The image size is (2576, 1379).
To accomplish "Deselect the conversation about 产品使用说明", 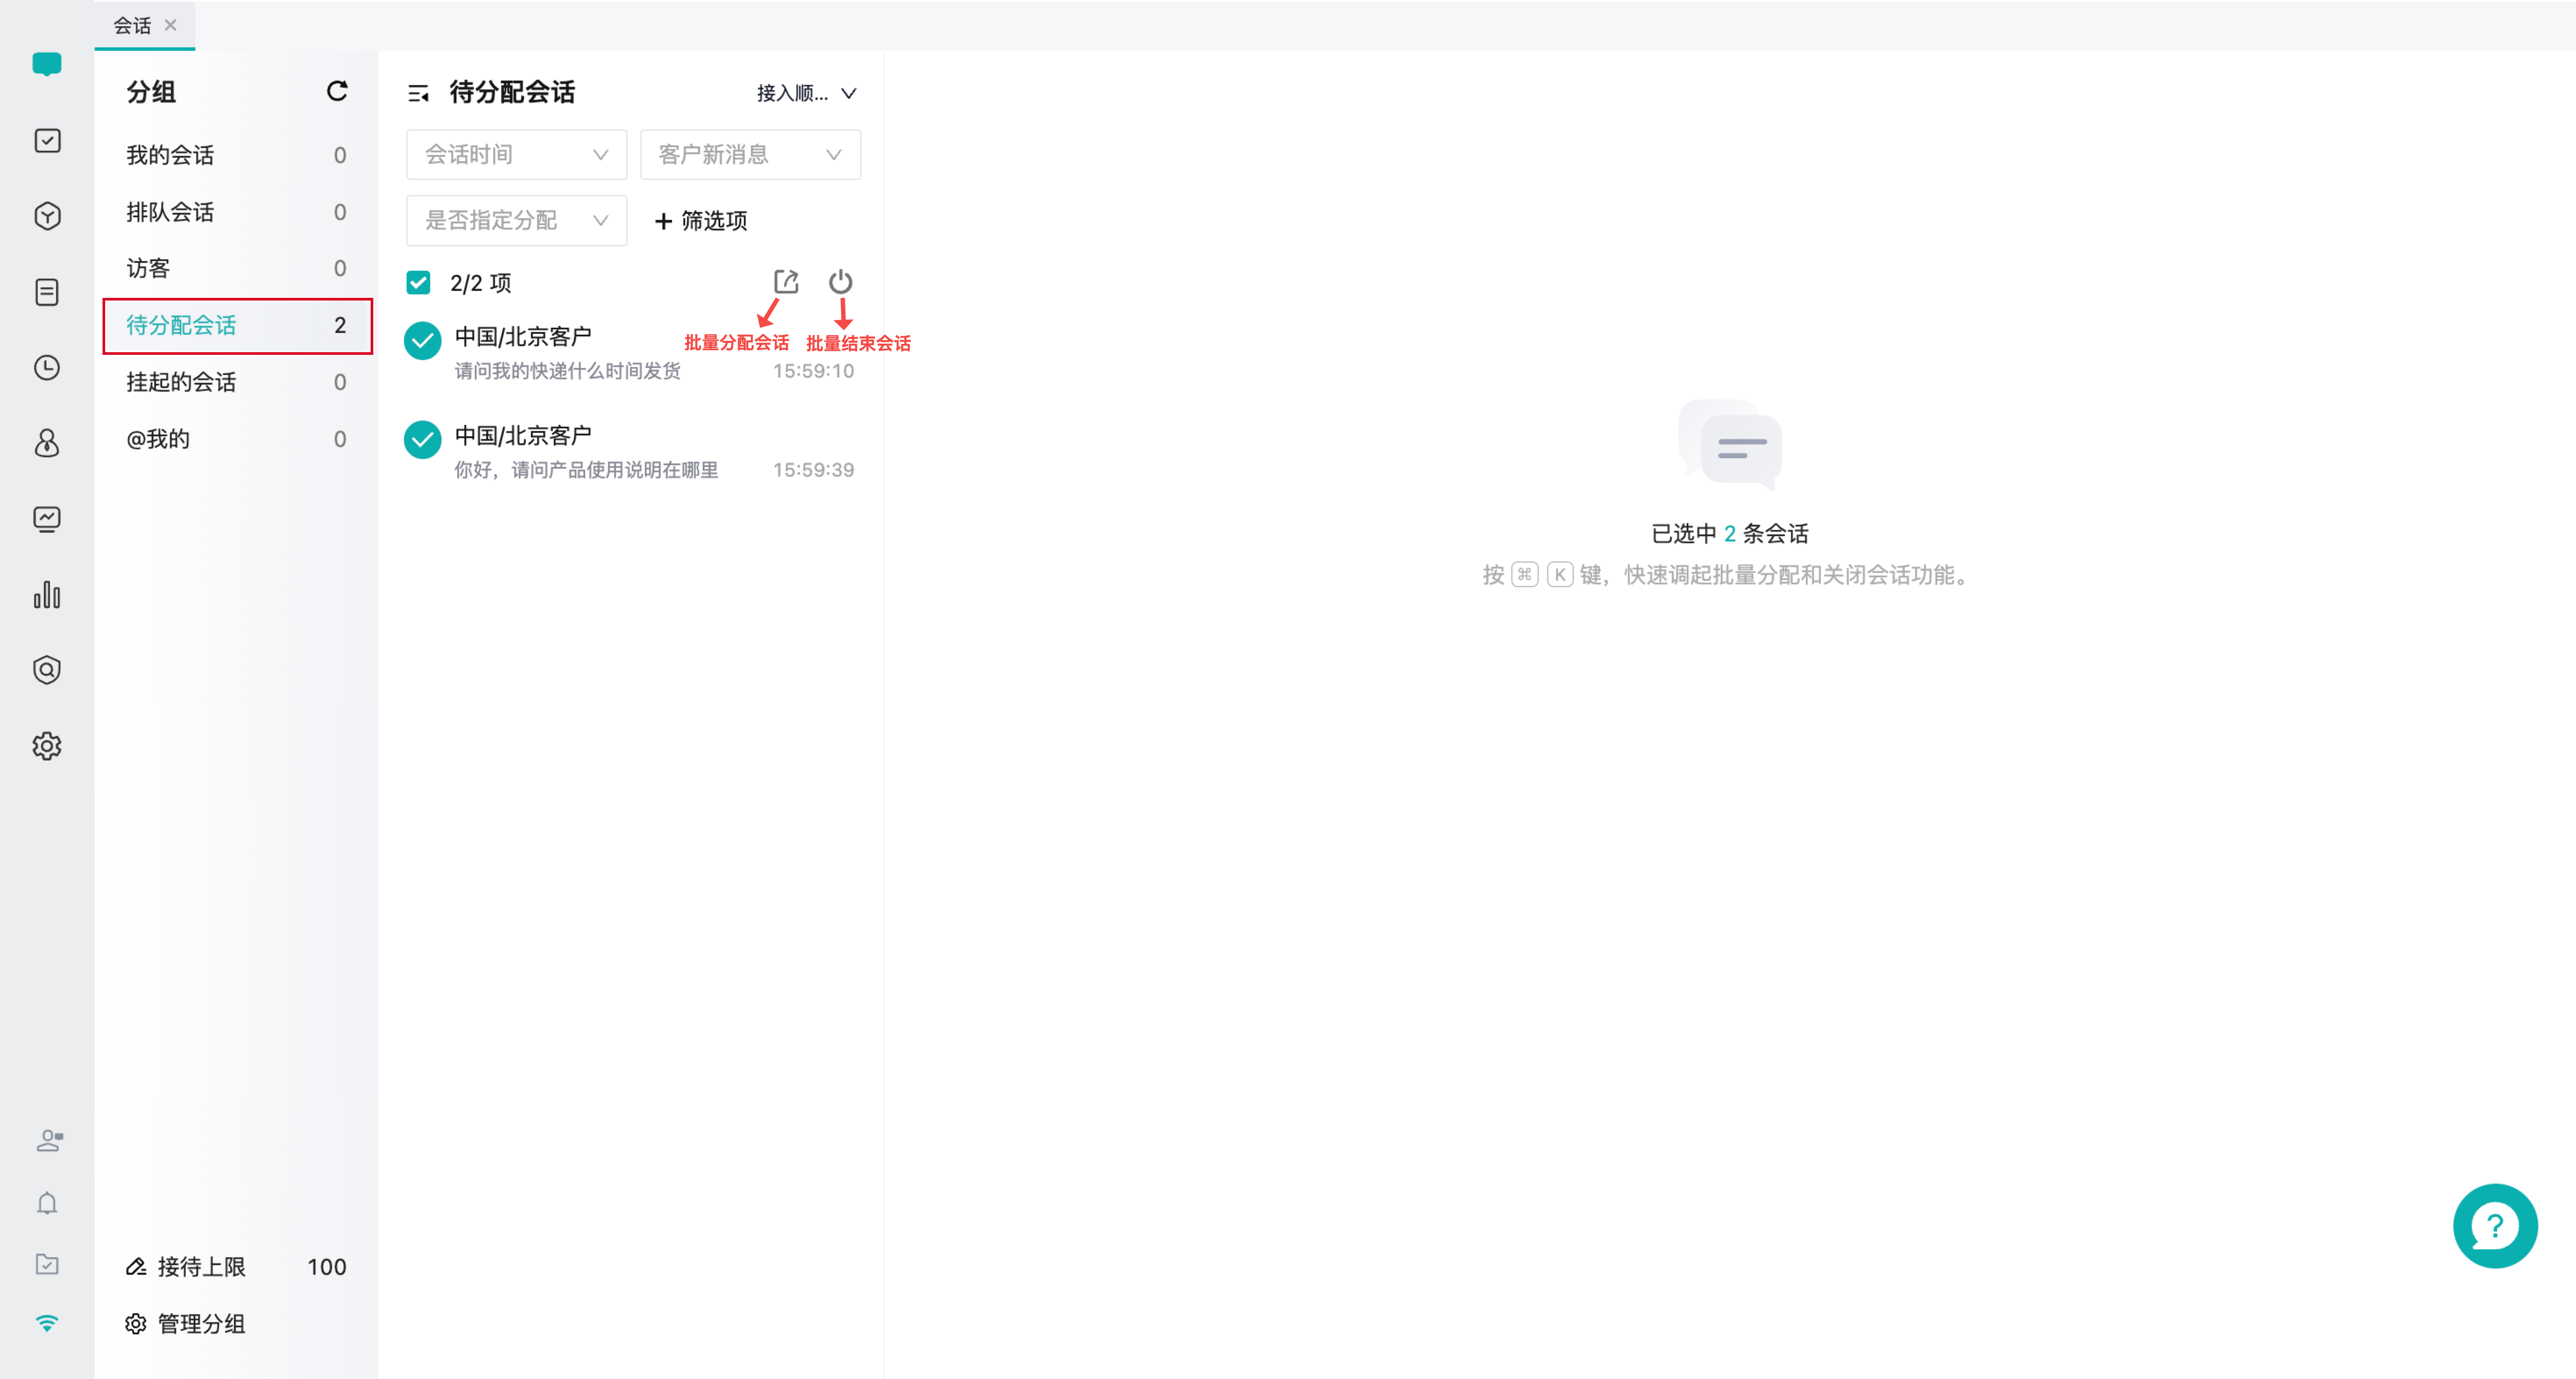I will 421,439.
